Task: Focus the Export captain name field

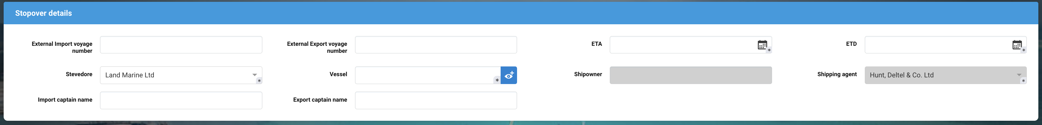Action: click(x=436, y=100)
